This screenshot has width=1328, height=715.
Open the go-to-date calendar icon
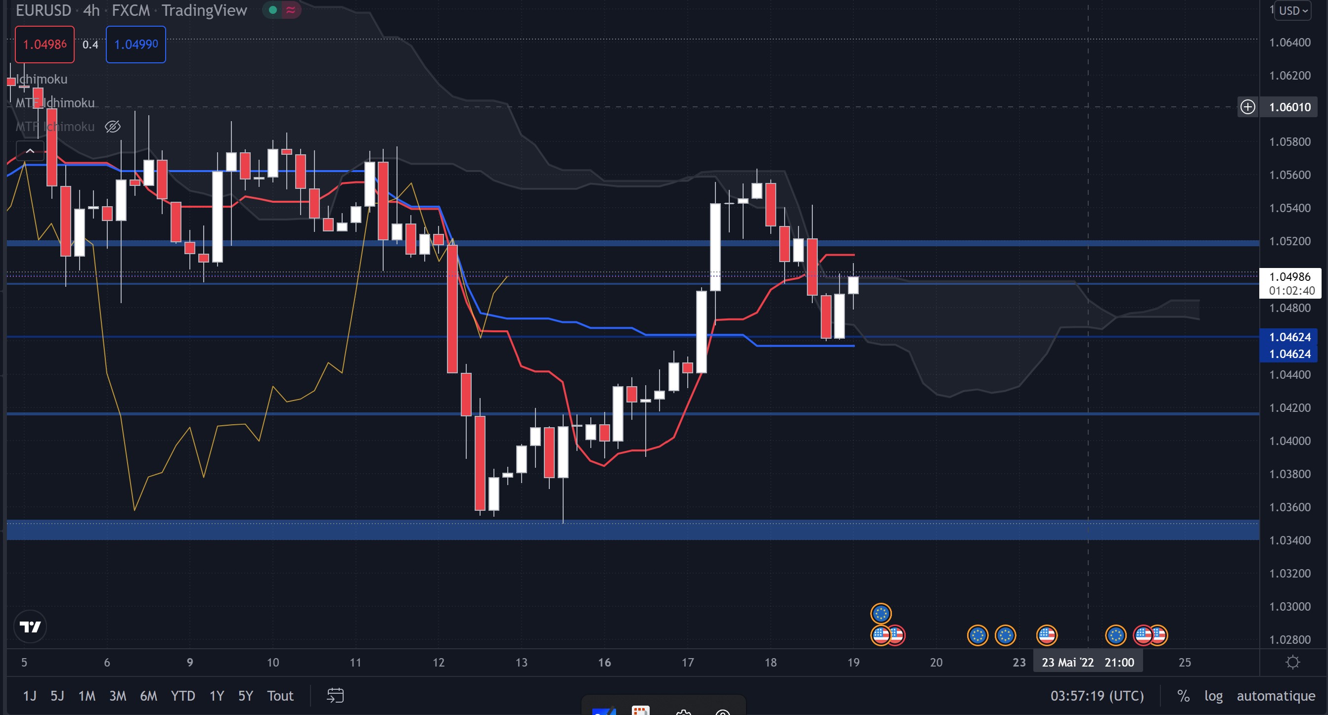(x=335, y=695)
